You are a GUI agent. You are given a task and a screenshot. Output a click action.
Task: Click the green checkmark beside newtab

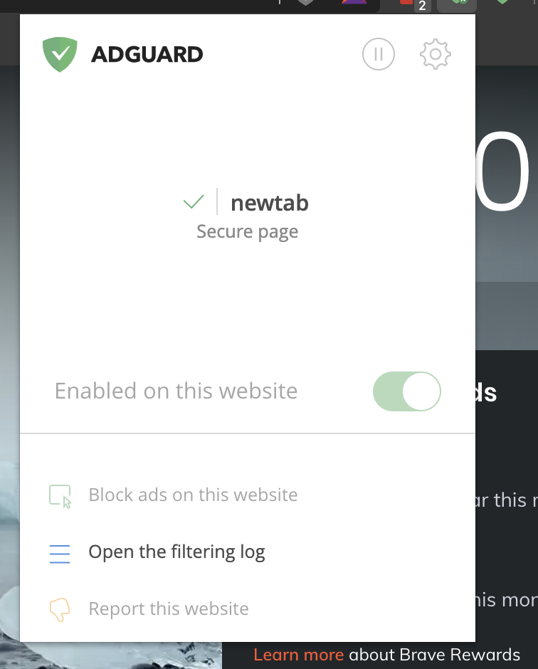pos(193,202)
